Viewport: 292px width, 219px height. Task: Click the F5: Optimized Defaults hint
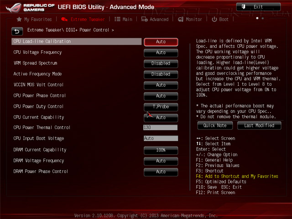(221, 182)
